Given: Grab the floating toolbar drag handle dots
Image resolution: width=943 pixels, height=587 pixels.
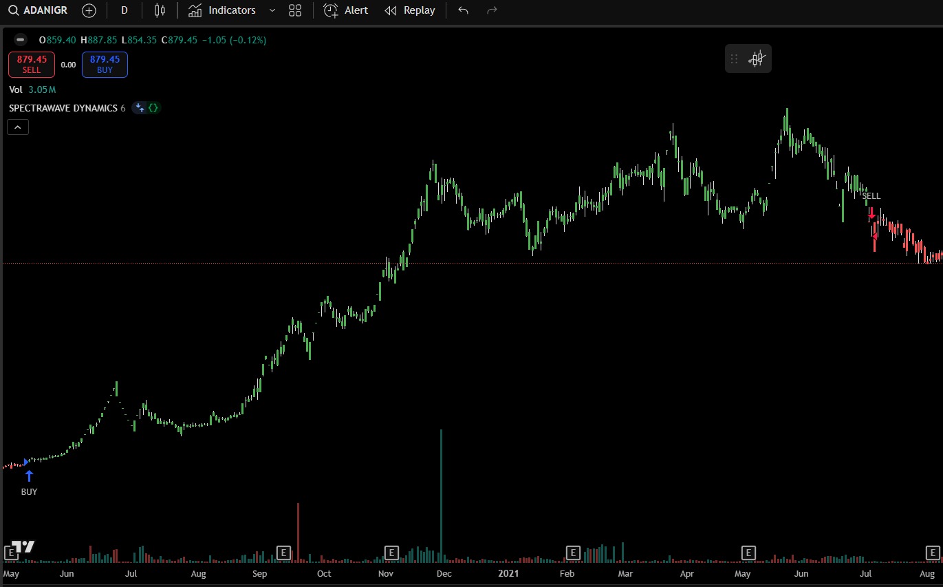Looking at the screenshot, I should (734, 58).
